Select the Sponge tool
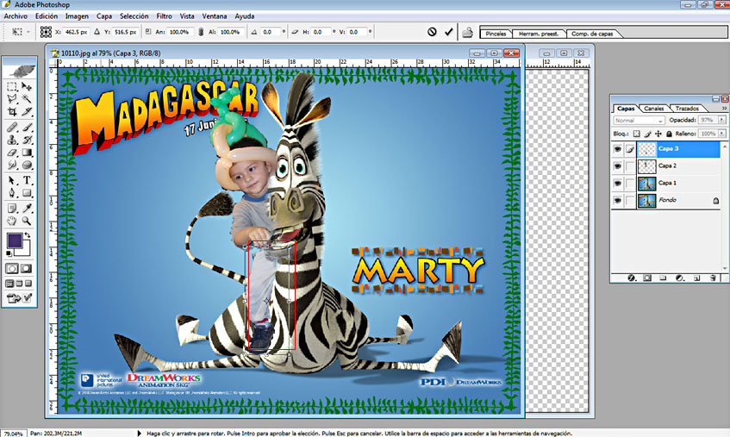This screenshot has height=437, width=730. pos(27,165)
